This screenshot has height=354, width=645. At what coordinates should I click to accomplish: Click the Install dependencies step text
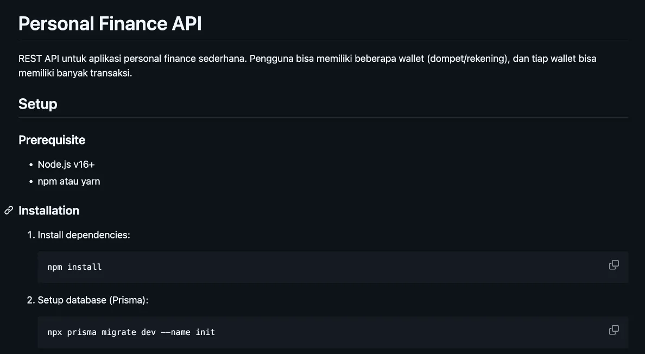[x=84, y=235]
